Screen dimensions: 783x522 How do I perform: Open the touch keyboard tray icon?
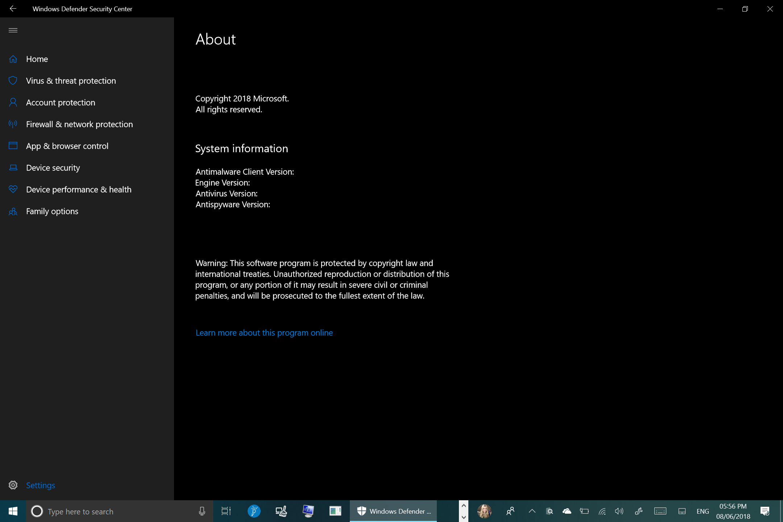[x=660, y=511]
